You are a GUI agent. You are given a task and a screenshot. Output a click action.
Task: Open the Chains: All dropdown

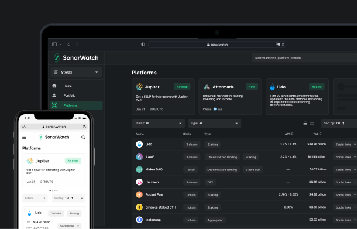coord(158,123)
